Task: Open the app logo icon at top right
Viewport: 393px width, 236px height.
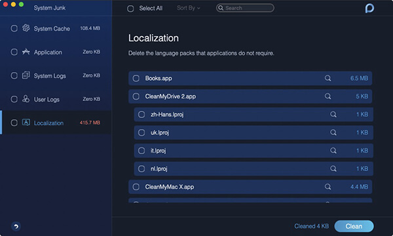Action: 369,8
